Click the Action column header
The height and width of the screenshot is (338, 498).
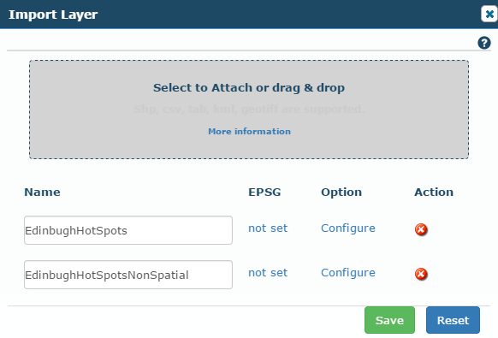(x=434, y=193)
